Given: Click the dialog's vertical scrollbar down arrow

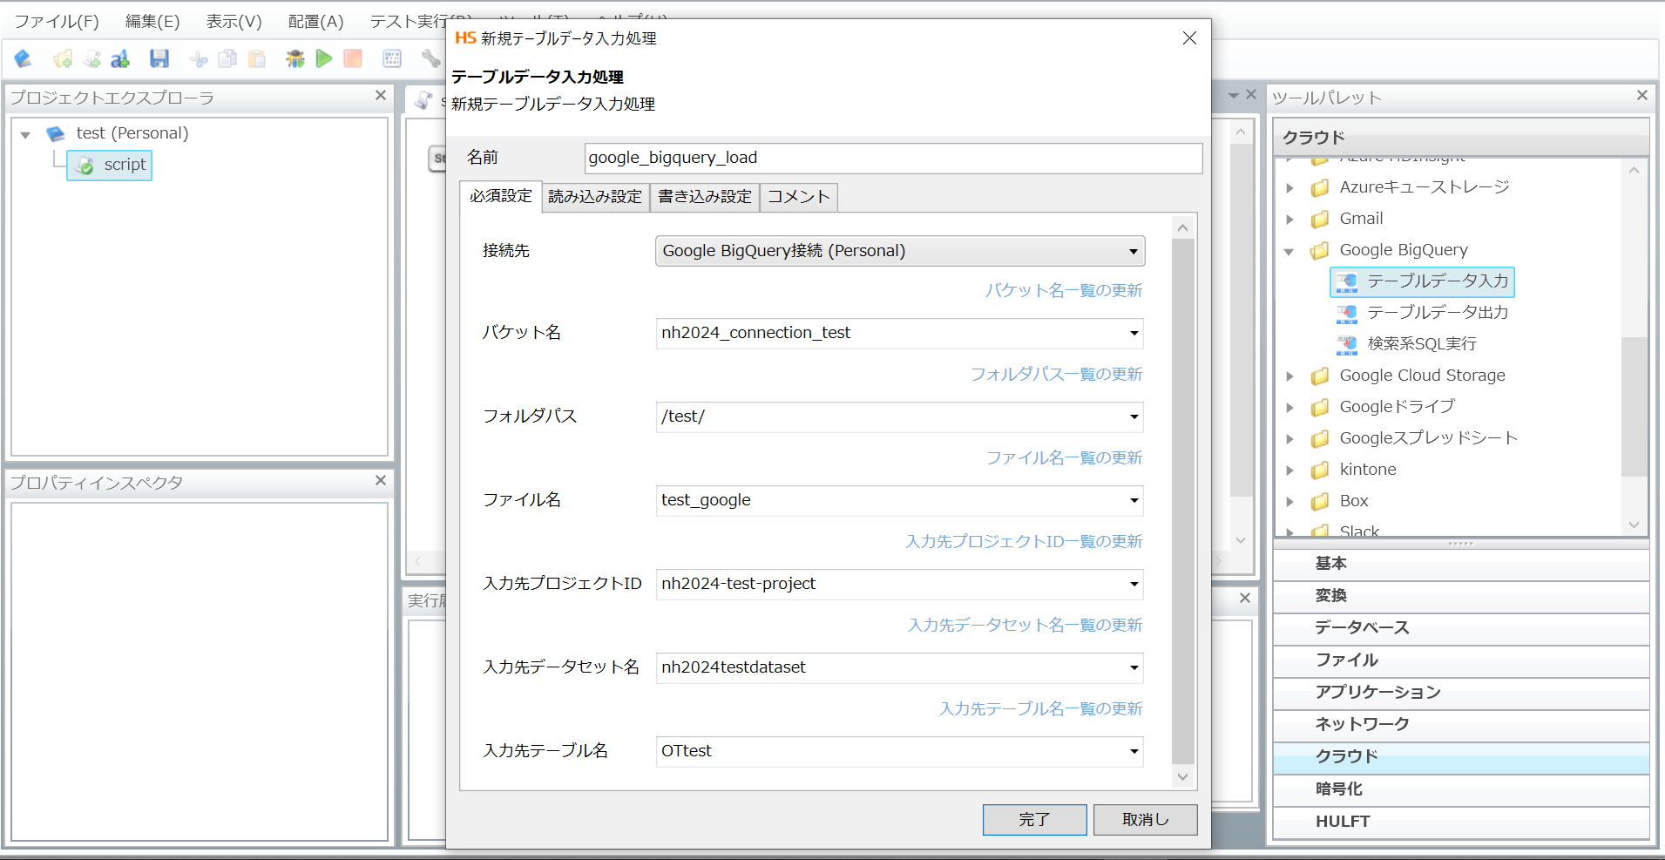Looking at the screenshot, I should pyautogui.click(x=1182, y=777).
